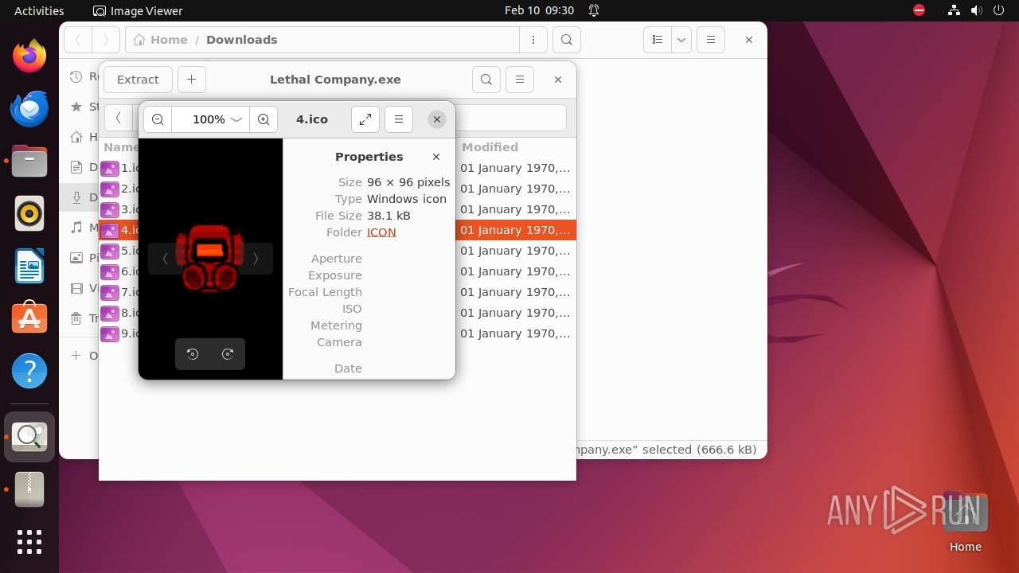Close the Properties sidebar panel
The width and height of the screenshot is (1019, 573).
[436, 157]
